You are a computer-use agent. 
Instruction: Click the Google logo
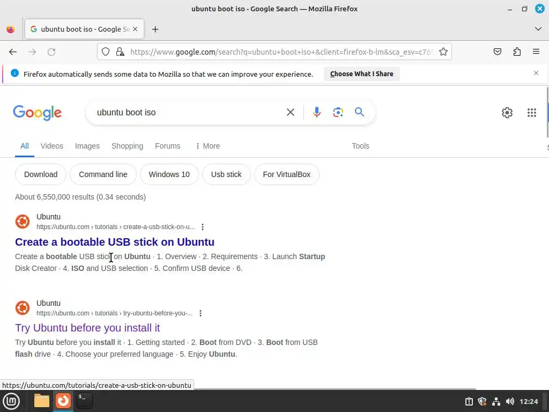[x=37, y=113]
